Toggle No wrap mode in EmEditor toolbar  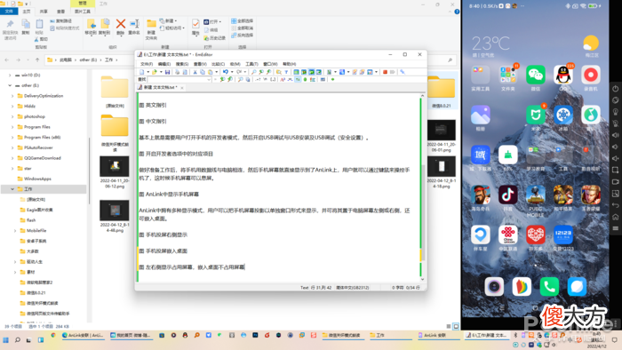coord(296,72)
